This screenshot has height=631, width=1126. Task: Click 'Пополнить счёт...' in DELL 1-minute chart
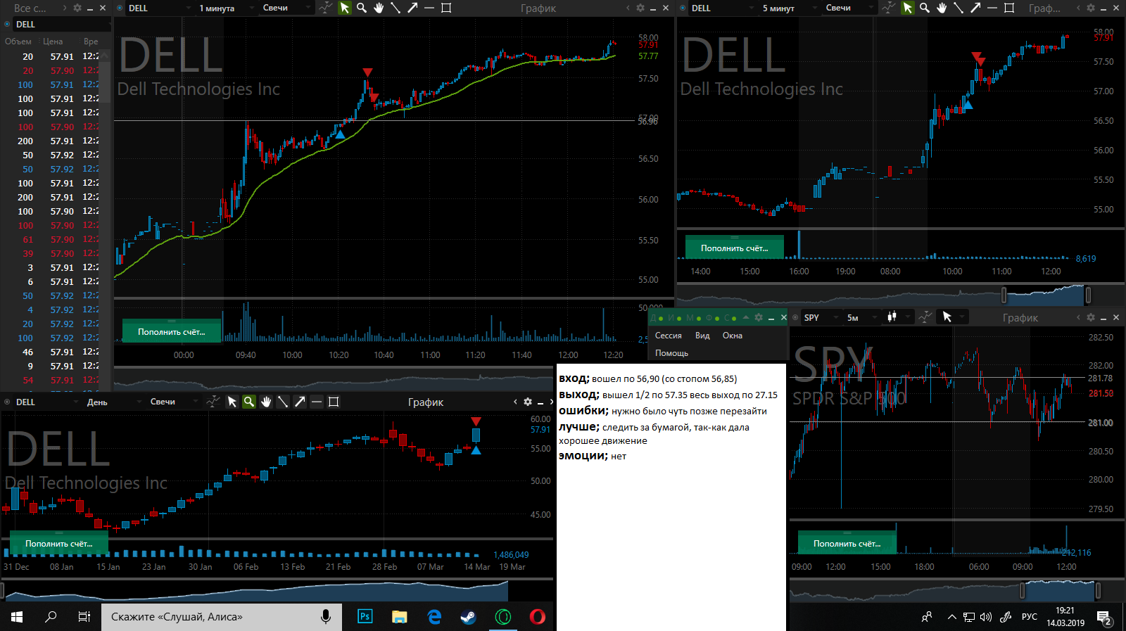(x=172, y=331)
